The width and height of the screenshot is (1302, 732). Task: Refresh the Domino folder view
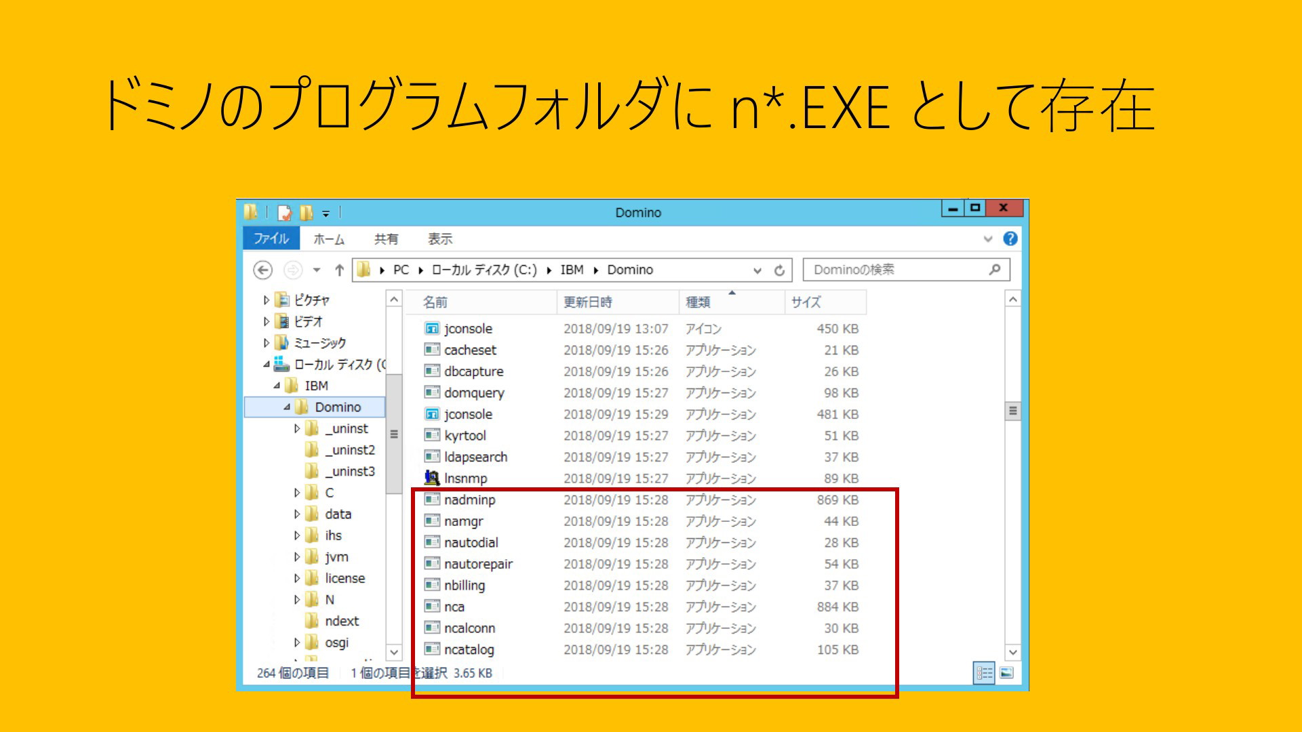click(x=780, y=270)
